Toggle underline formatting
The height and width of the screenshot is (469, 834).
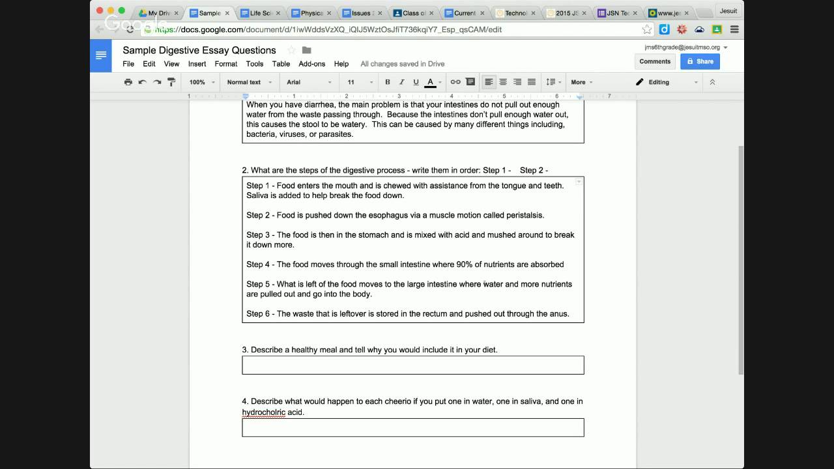coord(415,82)
